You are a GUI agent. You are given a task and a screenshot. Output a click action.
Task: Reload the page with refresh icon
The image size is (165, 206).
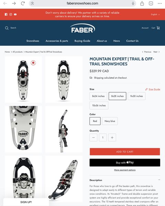pos(23,3)
